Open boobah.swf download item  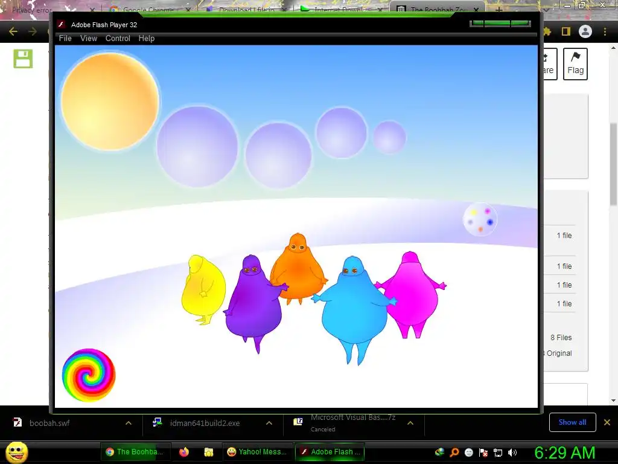point(49,423)
